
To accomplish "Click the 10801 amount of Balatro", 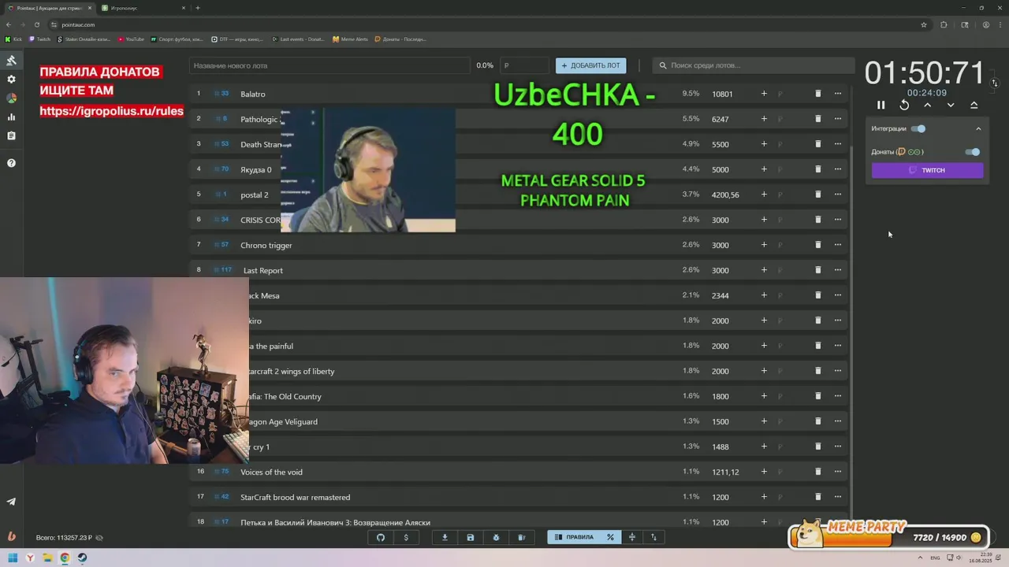I will click(x=722, y=94).
